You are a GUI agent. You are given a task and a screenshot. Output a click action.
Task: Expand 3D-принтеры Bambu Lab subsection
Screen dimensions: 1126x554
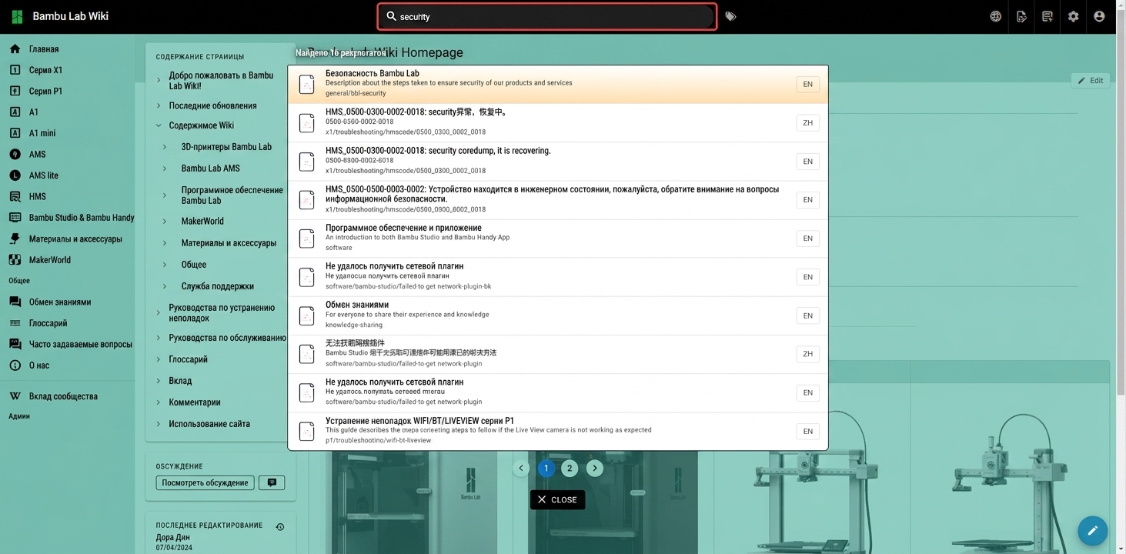(x=165, y=147)
